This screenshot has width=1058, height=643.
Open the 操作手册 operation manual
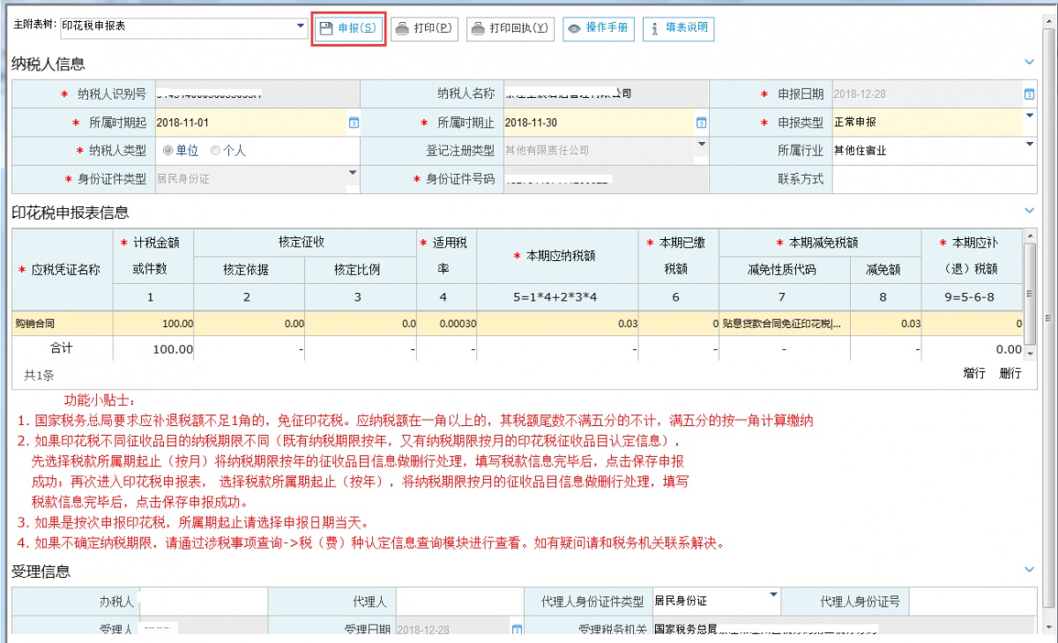(x=600, y=28)
